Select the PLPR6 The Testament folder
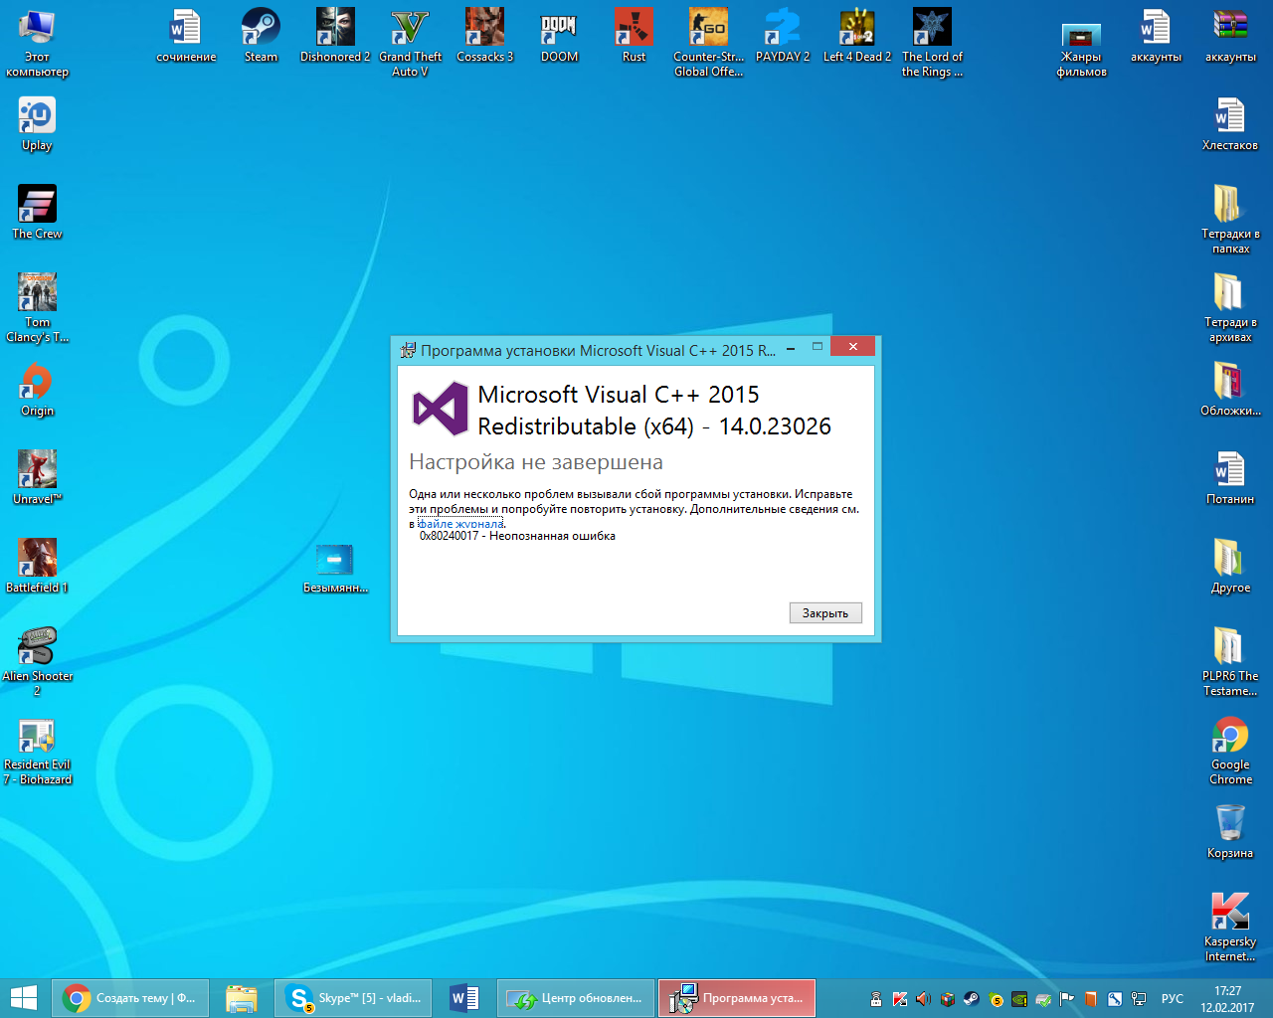This screenshot has width=1273, height=1018. (1230, 662)
